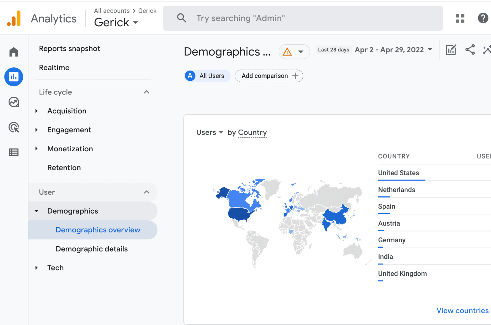
Task: Open the Users metric dropdown
Action: click(210, 132)
